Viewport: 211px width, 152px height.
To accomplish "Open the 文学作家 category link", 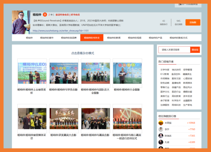I will pyautogui.click(x=165, y=70).
